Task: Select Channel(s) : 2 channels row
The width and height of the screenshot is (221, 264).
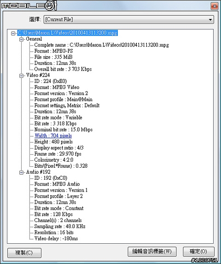Action: coord(58,220)
